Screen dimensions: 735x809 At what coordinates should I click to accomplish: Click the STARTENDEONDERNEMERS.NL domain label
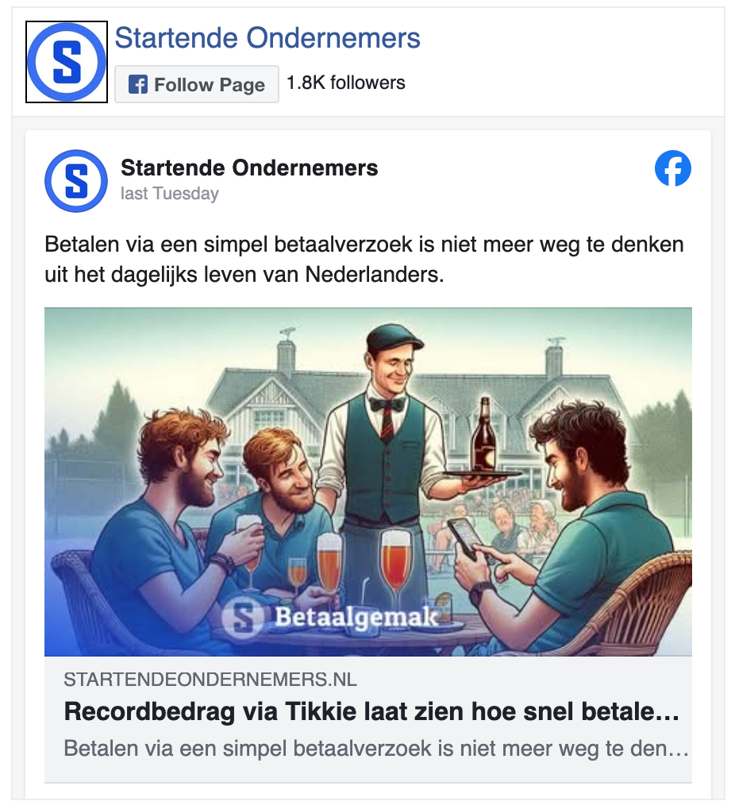point(210,680)
